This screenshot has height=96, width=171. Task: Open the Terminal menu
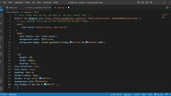(x=47, y=2)
